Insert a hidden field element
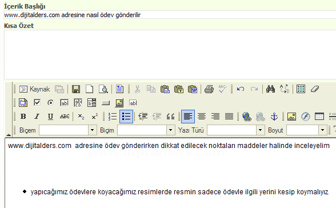 click(133, 103)
